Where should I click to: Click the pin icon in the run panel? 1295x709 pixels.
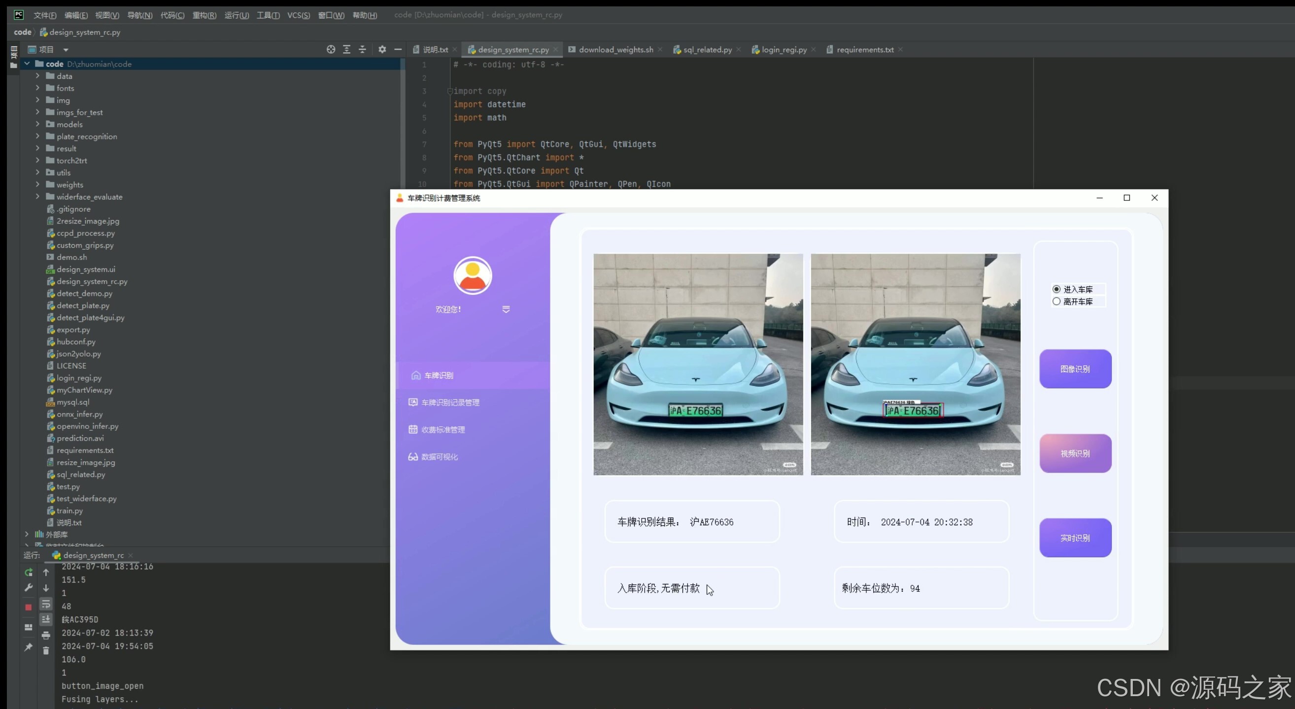tap(29, 647)
